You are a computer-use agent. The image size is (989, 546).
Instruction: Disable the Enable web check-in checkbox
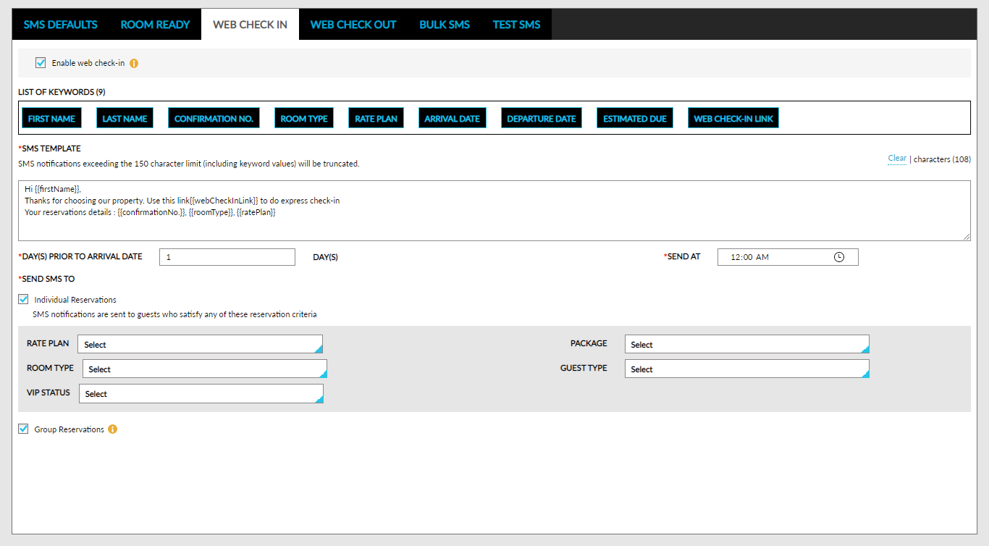[x=41, y=62]
